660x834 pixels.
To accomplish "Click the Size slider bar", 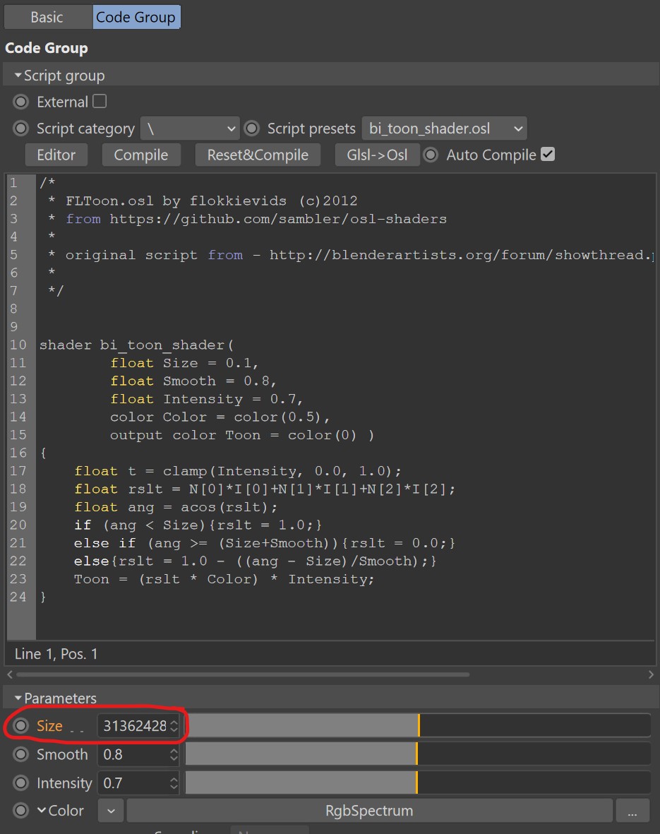I will (418, 725).
